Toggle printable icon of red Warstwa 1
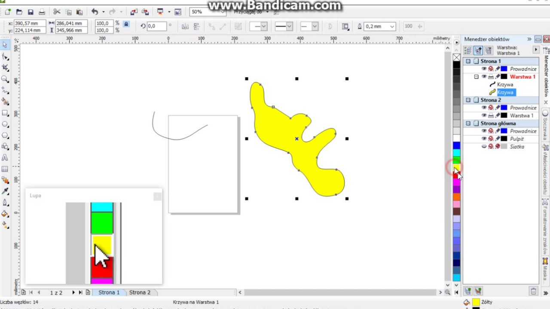This screenshot has width=550, height=309. tap(491, 77)
